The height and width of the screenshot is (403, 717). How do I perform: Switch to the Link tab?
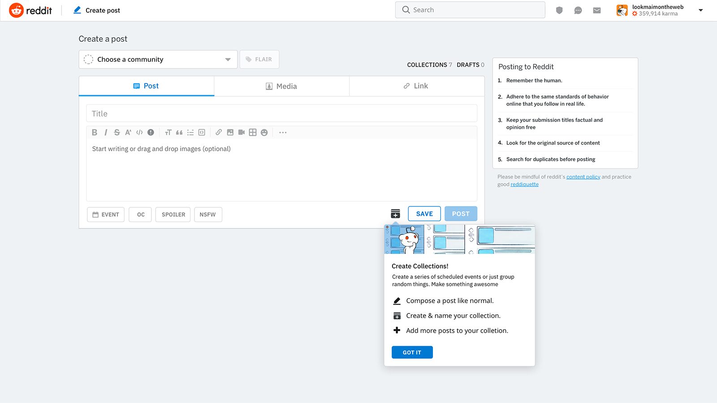click(416, 86)
